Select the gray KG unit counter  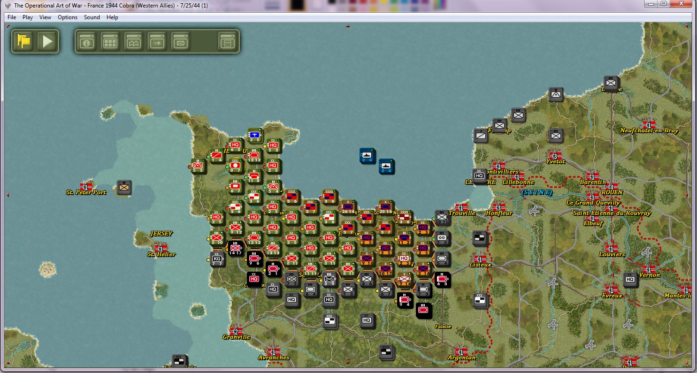coord(217,259)
